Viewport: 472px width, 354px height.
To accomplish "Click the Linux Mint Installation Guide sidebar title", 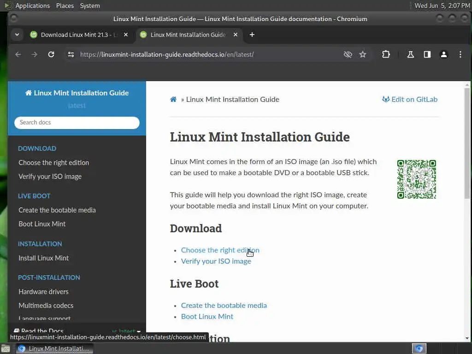I will (77, 93).
